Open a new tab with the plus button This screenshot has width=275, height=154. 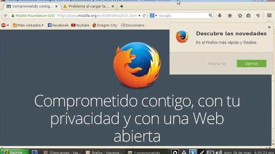click(x=122, y=6)
